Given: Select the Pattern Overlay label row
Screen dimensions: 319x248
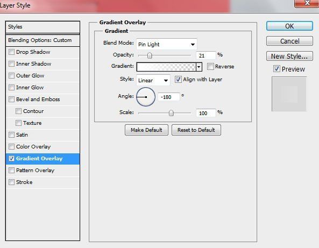Looking at the screenshot, I should tap(42, 171).
